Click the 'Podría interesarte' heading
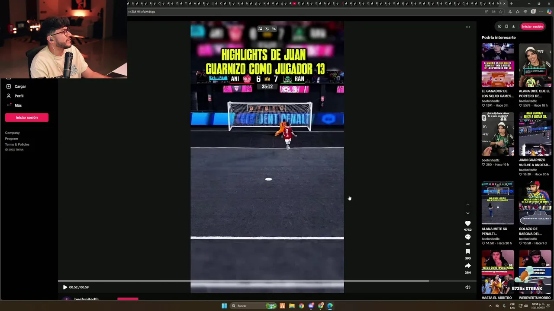 pyautogui.click(x=499, y=38)
